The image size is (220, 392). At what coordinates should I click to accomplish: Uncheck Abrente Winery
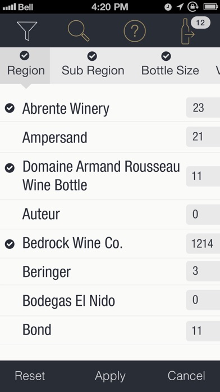pyautogui.click(x=10, y=108)
